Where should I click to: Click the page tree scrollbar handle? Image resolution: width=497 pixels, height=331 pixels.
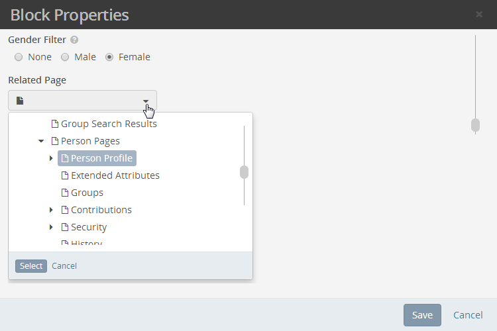pyautogui.click(x=244, y=172)
